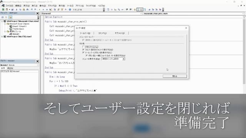Enable the 大きいアイコン checkbox

(83, 47)
